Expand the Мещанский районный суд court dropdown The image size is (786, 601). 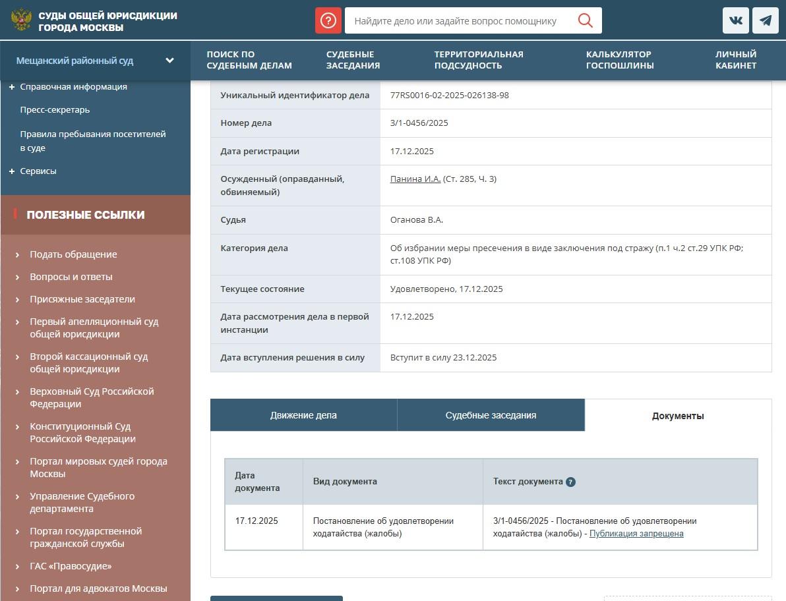click(169, 61)
